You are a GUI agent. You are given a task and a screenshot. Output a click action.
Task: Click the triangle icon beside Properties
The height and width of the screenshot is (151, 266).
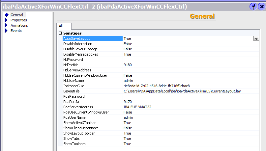coord(6,20)
